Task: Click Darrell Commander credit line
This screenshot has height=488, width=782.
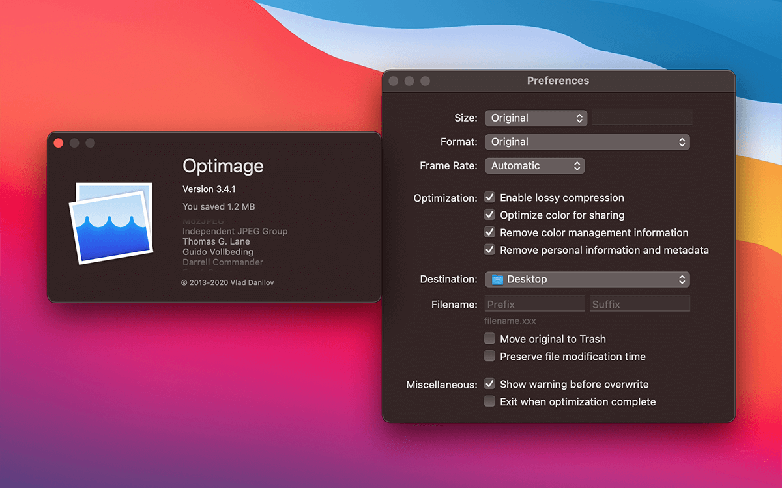Action: point(223,262)
